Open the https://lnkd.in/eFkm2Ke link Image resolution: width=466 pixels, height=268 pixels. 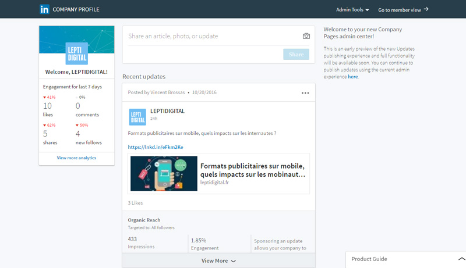click(x=156, y=147)
